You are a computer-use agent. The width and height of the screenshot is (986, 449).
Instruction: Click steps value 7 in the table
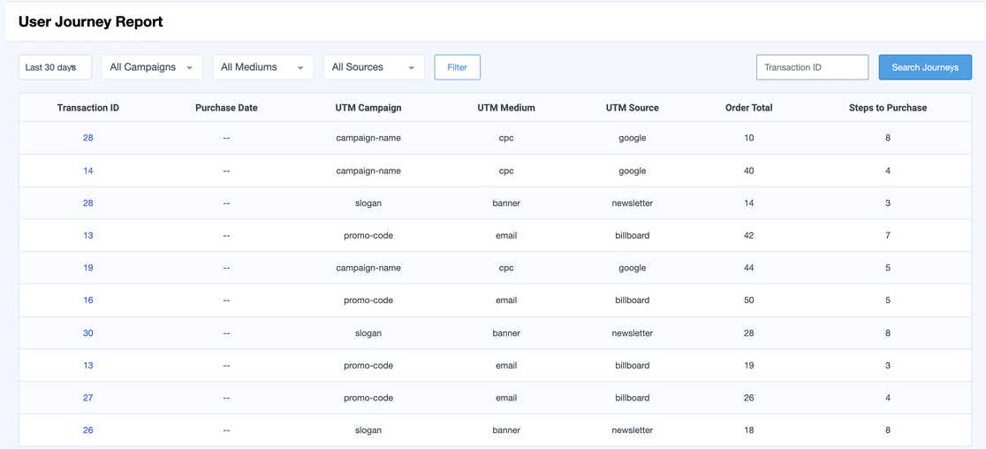point(888,235)
